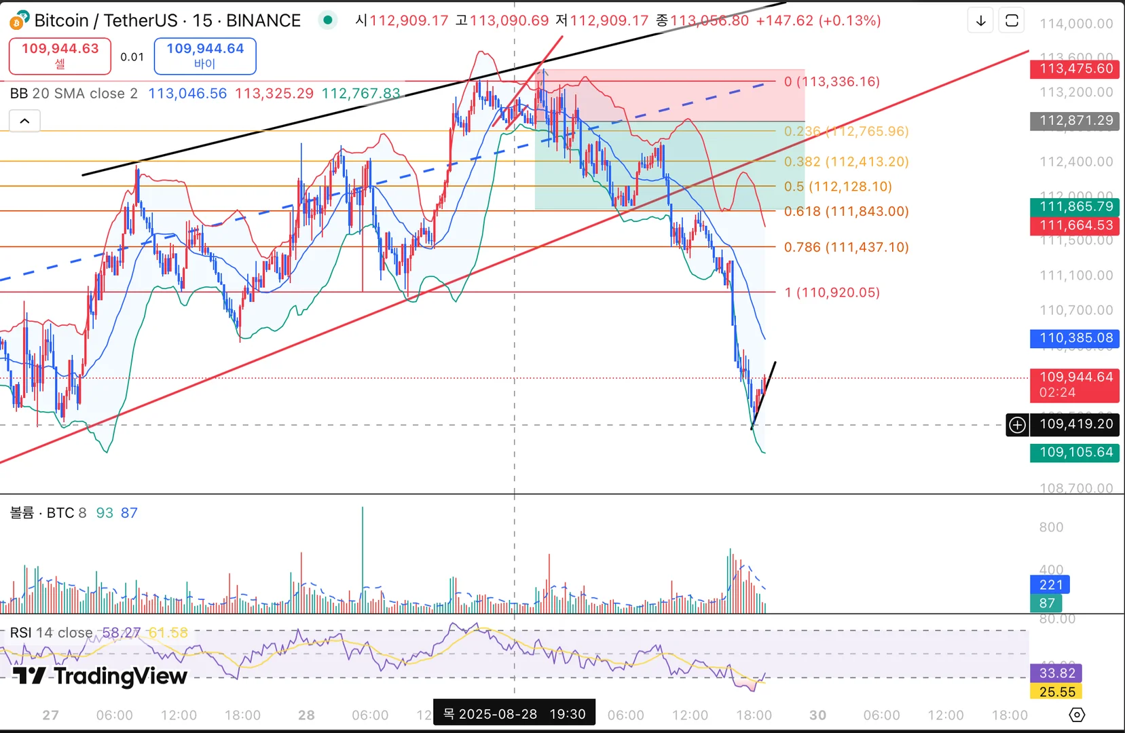Image resolution: width=1125 pixels, height=733 pixels.
Task: Click the 2025-08-28 19:30 time marker
Action: pos(514,714)
